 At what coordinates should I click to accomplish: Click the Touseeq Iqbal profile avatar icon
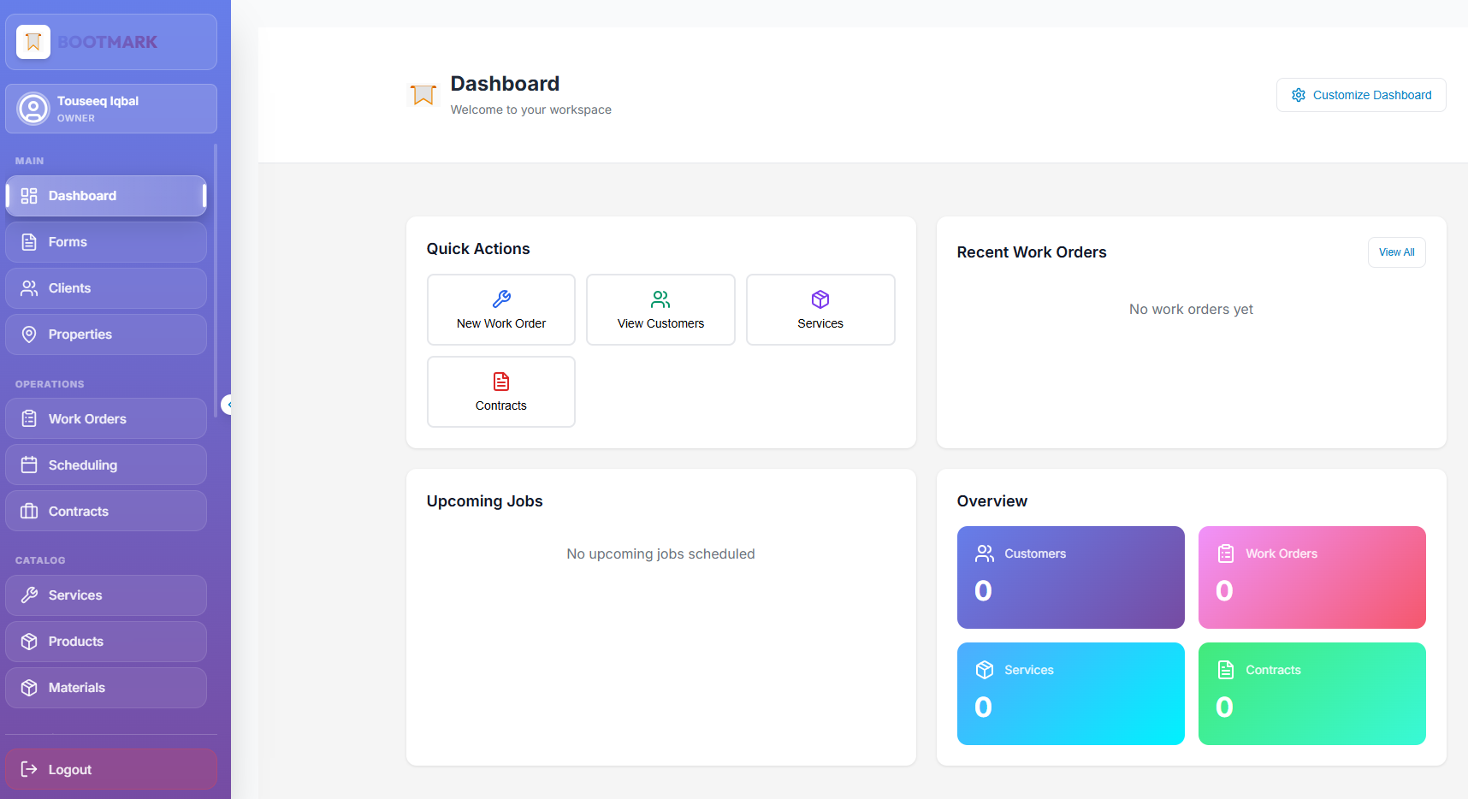tap(33, 108)
